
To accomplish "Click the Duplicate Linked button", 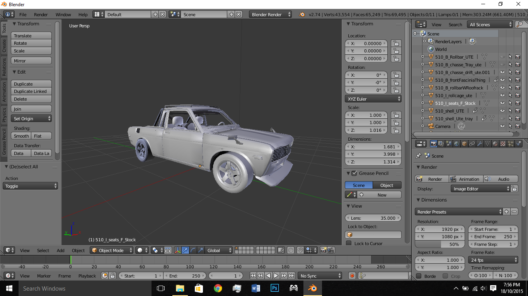I will pos(31,91).
